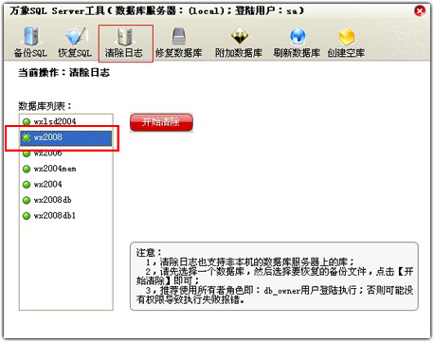Select database wxlsd2004 in the list

tap(66, 121)
